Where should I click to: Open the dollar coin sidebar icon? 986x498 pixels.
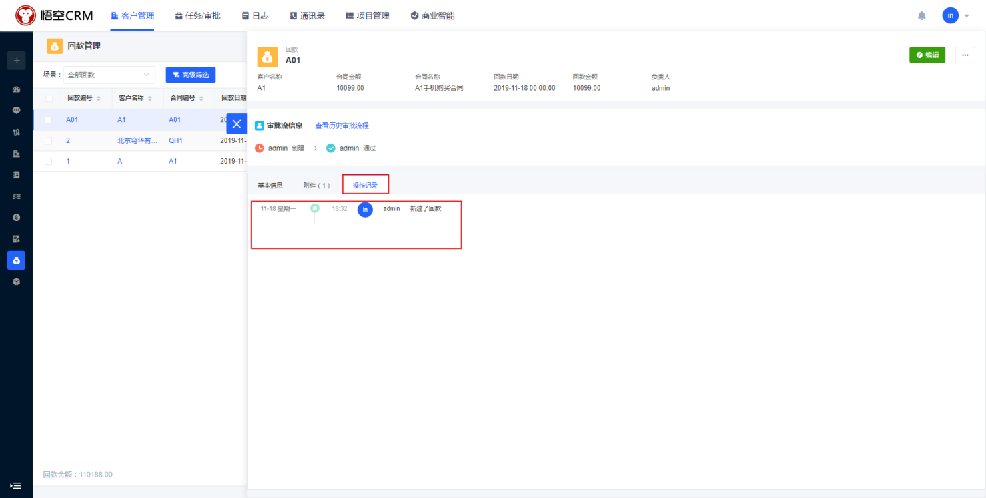(17, 218)
